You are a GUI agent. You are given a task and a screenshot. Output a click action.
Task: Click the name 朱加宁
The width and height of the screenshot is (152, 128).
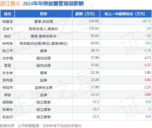(7, 117)
